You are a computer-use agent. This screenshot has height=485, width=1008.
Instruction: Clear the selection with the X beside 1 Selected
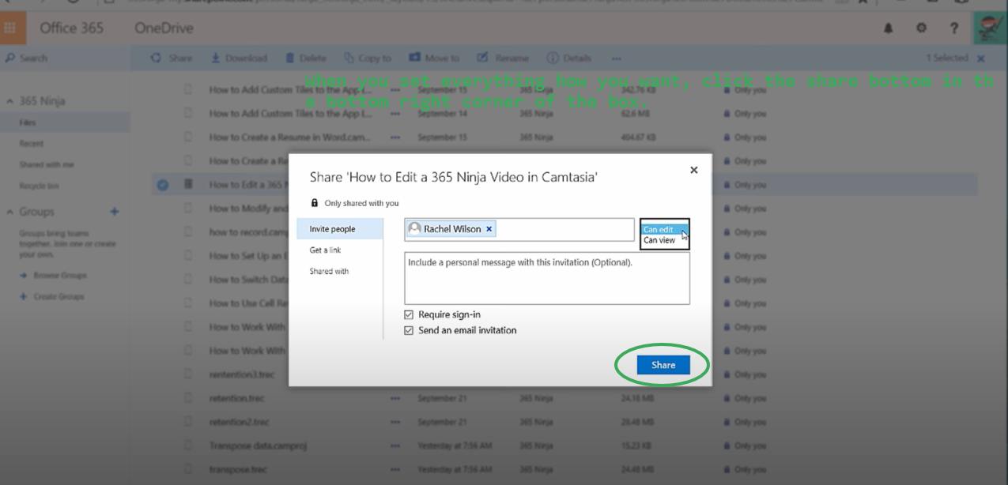click(981, 58)
